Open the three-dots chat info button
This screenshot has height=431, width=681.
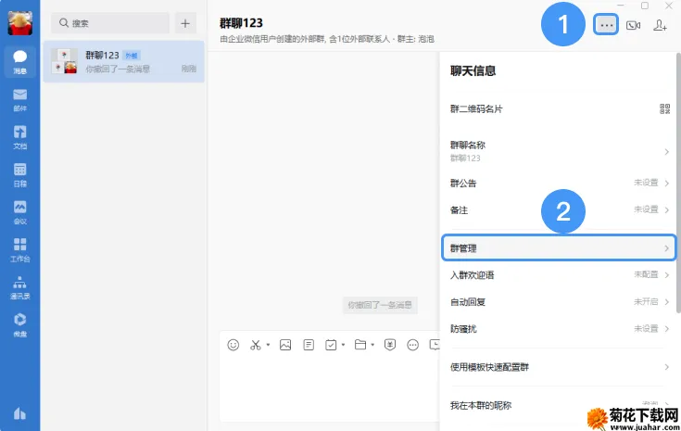pyautogui.click(x=606, y=25)
